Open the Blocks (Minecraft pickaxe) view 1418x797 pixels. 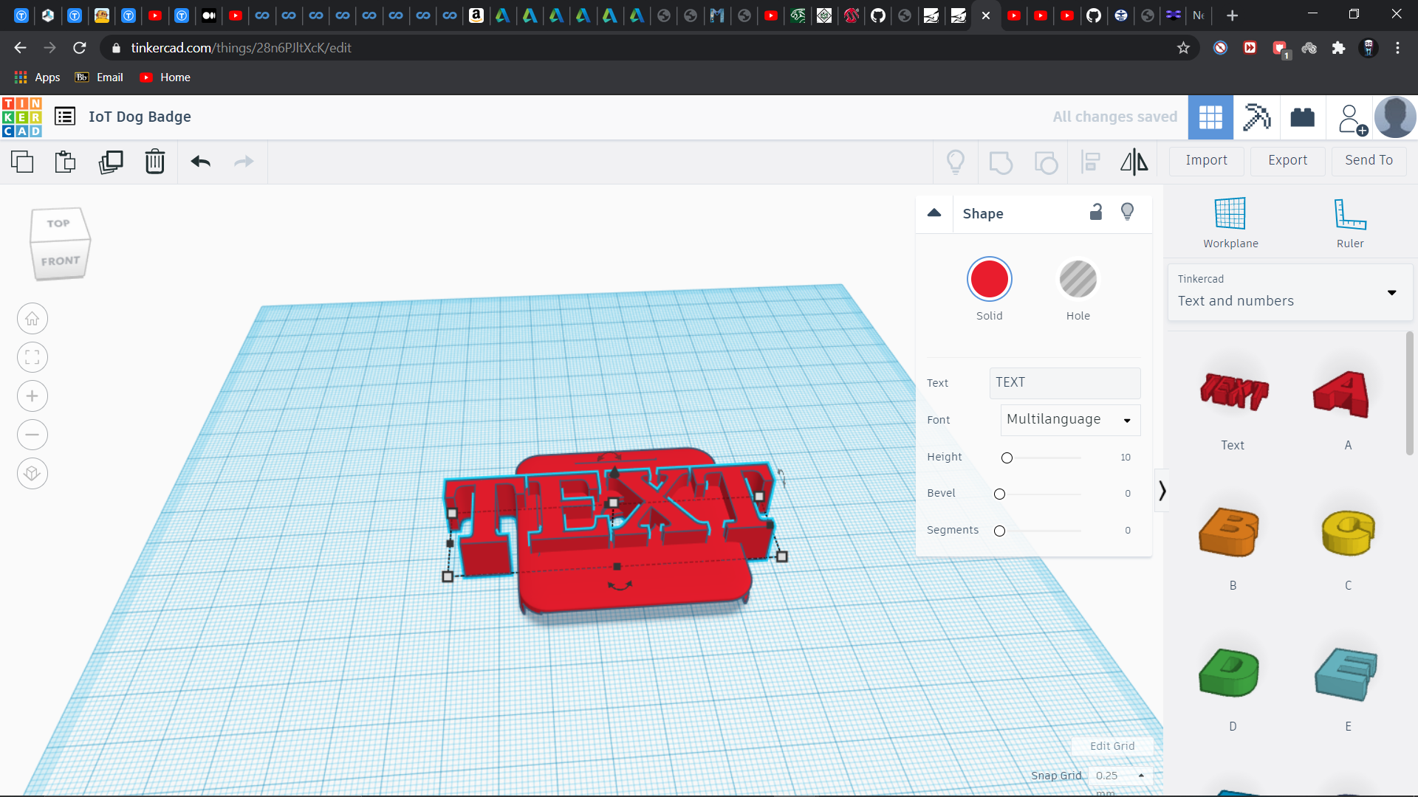pos(1256,117)
